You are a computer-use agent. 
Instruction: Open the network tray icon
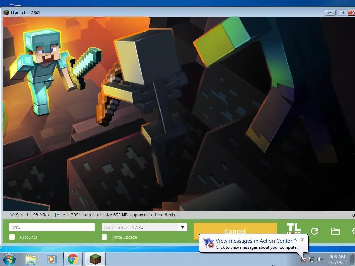312,260
